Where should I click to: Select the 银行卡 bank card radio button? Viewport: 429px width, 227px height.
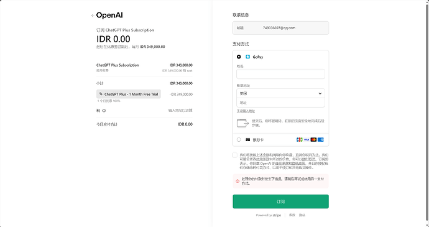coord(239,140)
